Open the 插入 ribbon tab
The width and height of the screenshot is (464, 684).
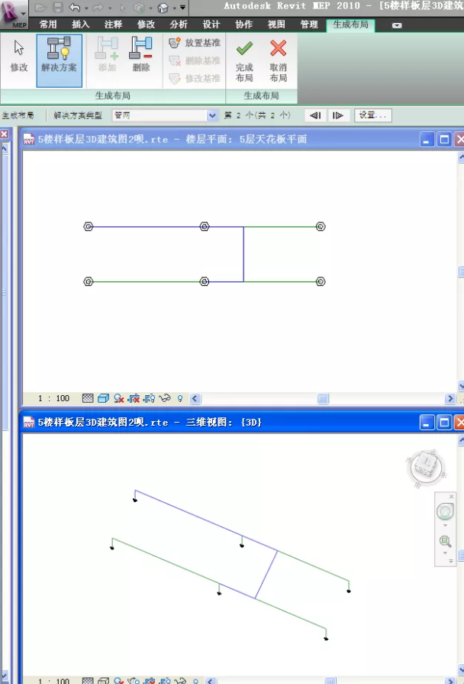(x=81, y=24)
